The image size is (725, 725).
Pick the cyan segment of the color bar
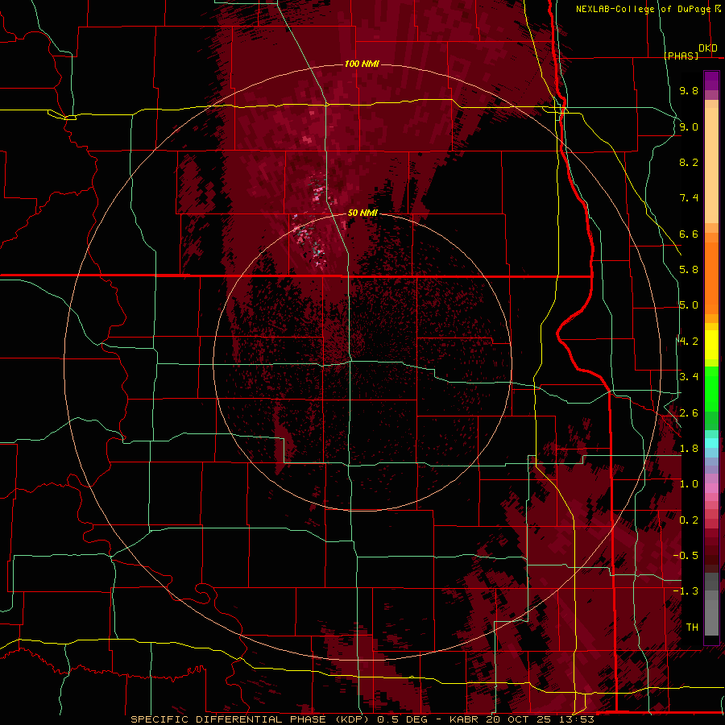(x=711, y=443)
